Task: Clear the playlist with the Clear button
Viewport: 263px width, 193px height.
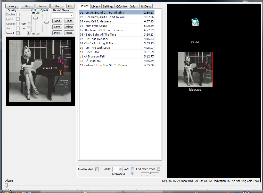Action: pyautogui.click(x=69, y=21)
